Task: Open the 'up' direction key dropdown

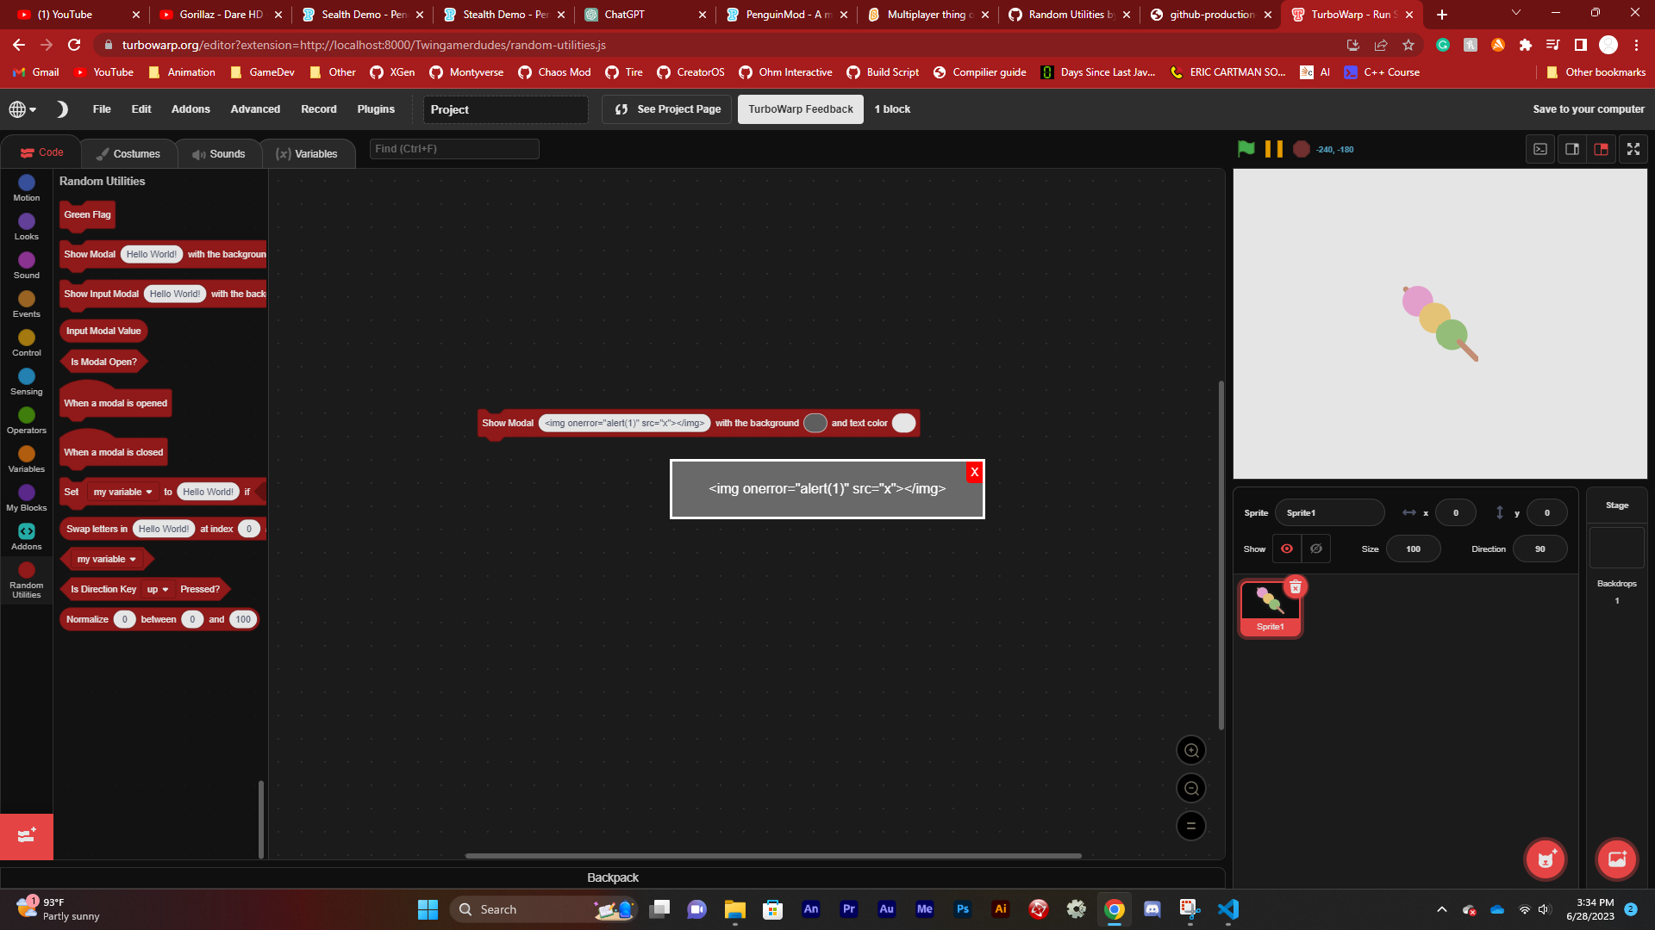Action: (x=158, y=589)
